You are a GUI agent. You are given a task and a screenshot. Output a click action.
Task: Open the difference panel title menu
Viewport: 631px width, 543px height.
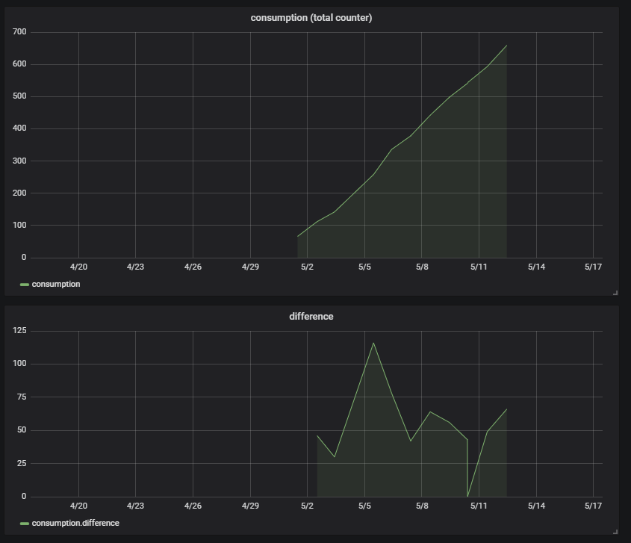click(x=311, y=317)
